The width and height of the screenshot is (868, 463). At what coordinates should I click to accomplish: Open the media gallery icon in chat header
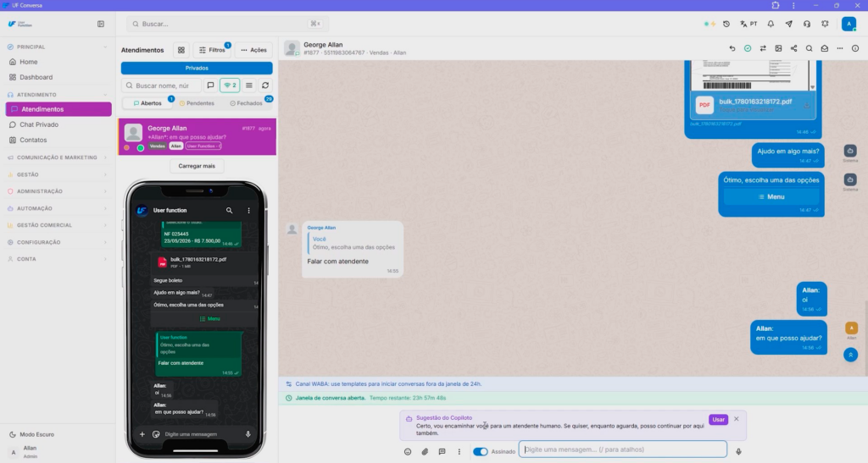(778, 48)
